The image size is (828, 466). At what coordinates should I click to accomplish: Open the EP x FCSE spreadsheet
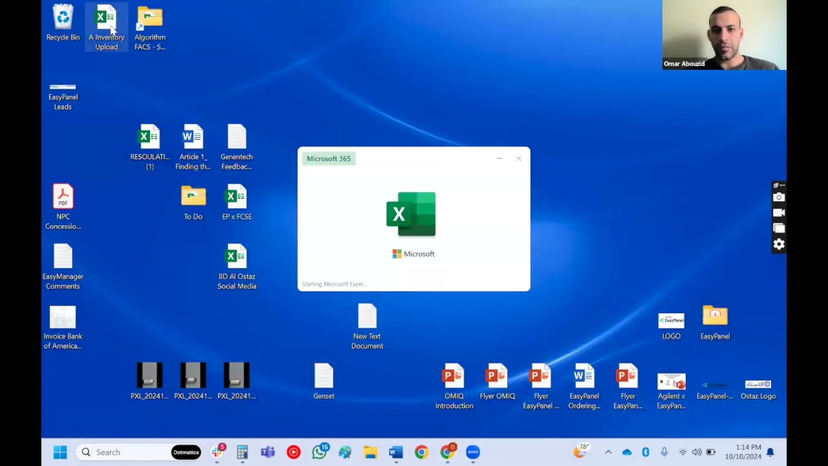click(x=237, y=203)
